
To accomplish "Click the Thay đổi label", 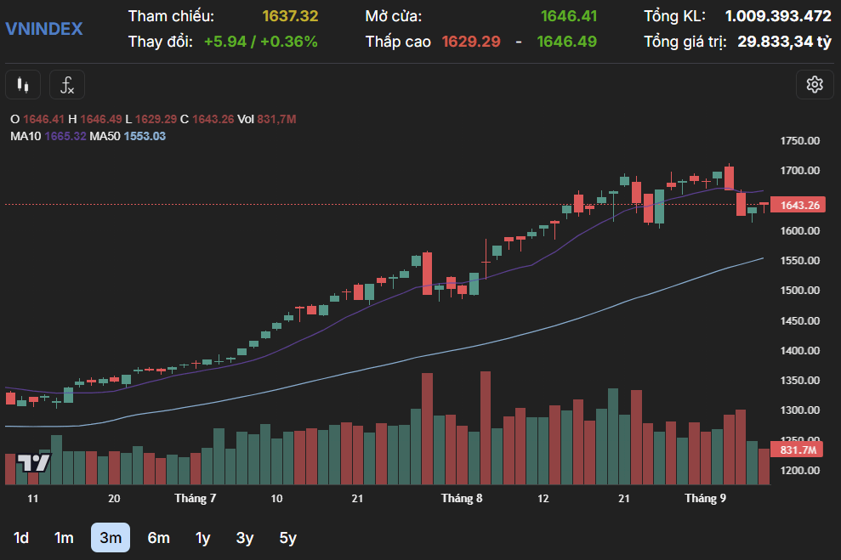I will coord(161,42).
